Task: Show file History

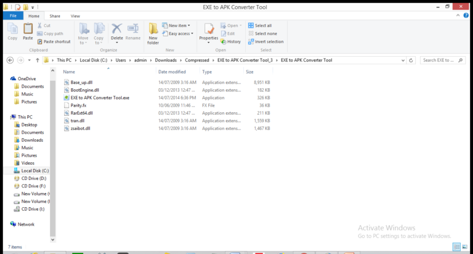Action: click(231, 42)
